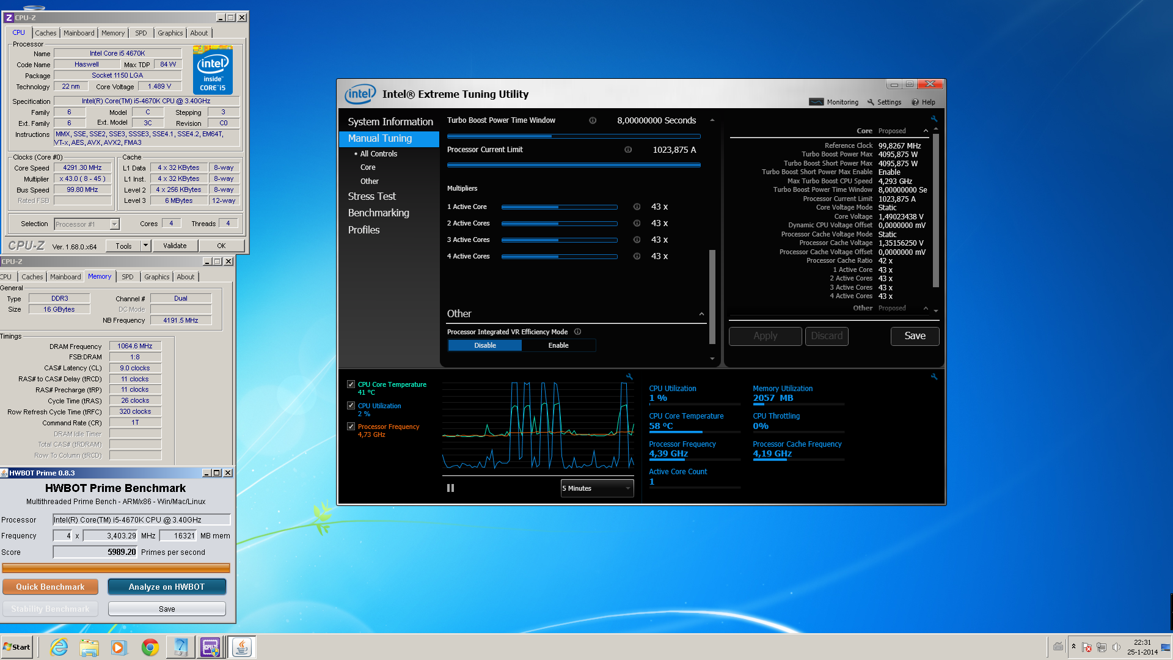1173x660 pixels.
Task: Open the 5 Minutes graph duration dropdown
Action: [597, 488]
